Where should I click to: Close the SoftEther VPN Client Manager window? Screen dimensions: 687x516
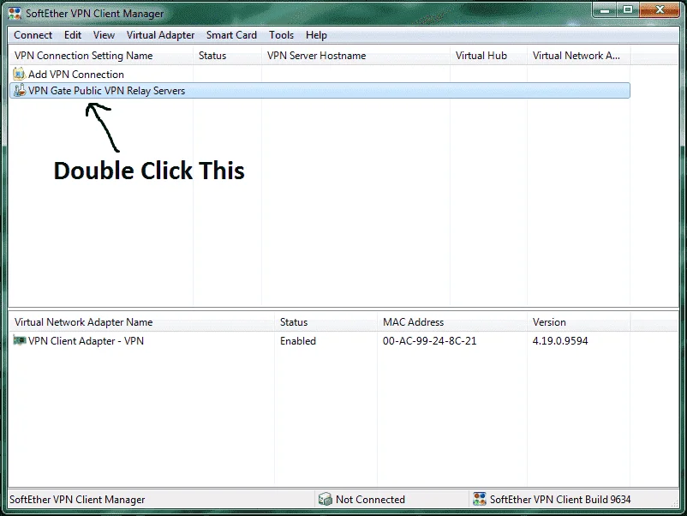click(x=660, y=9)
